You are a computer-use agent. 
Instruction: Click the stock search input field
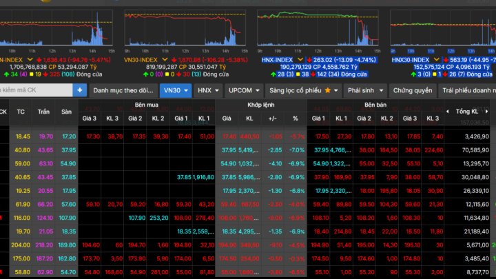coord(34,90)
